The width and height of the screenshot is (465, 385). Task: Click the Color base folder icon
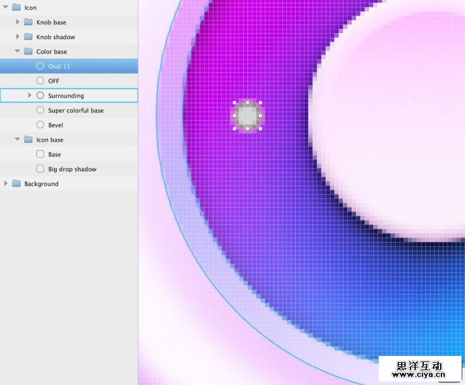point(28,51)
